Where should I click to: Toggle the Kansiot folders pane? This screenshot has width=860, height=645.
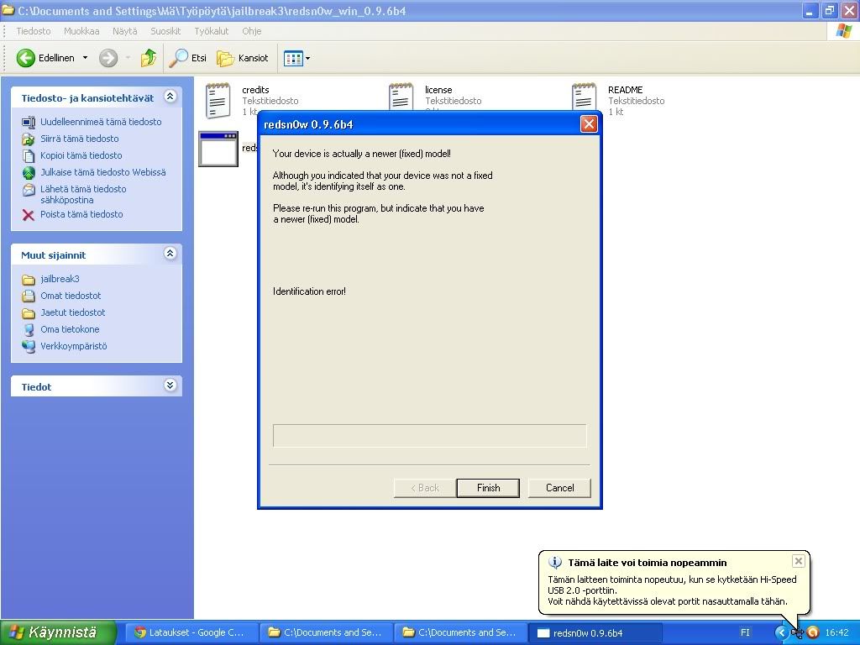243,58
